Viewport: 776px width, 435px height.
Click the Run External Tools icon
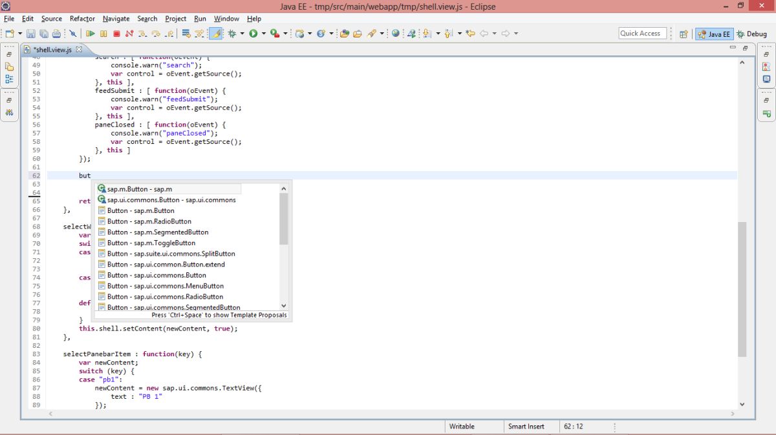click(x=275, y=34)
